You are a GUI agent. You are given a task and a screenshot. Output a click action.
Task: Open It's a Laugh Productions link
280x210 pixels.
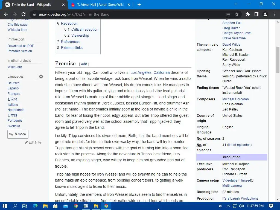pyautogui.click(x=240, y=199)
